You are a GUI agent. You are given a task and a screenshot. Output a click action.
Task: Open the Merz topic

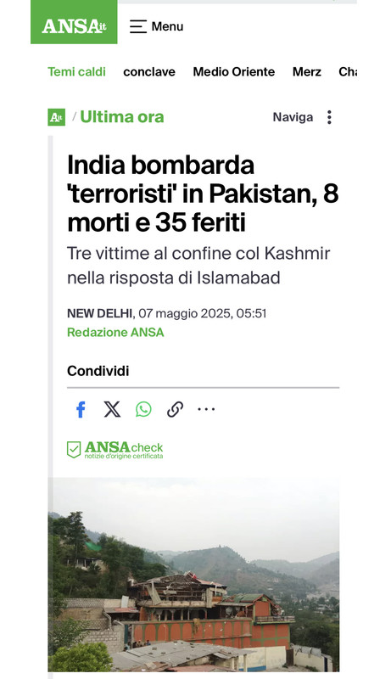pos(307,72)
